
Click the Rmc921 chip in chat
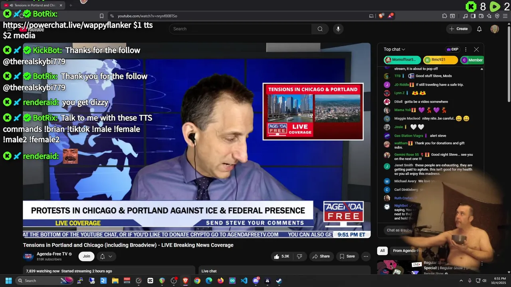440,60
